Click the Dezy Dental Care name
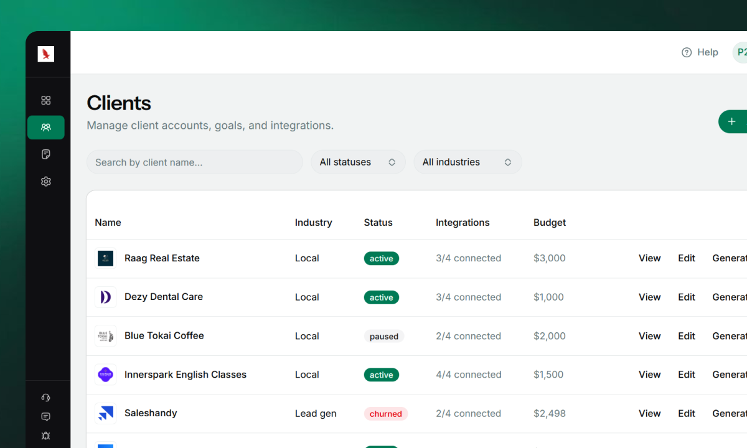The image size is (747, 448). click(164, 297)
